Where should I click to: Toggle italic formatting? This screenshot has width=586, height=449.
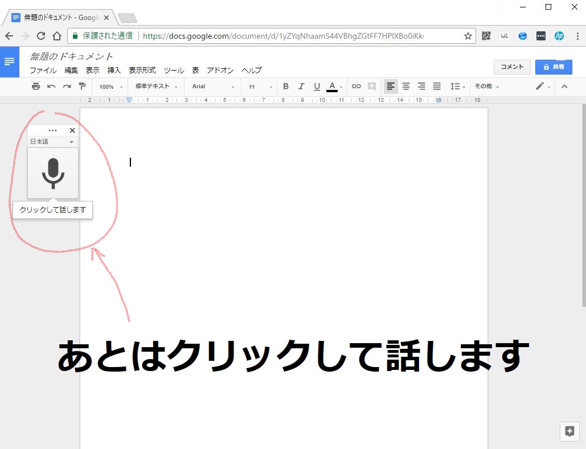301,86
